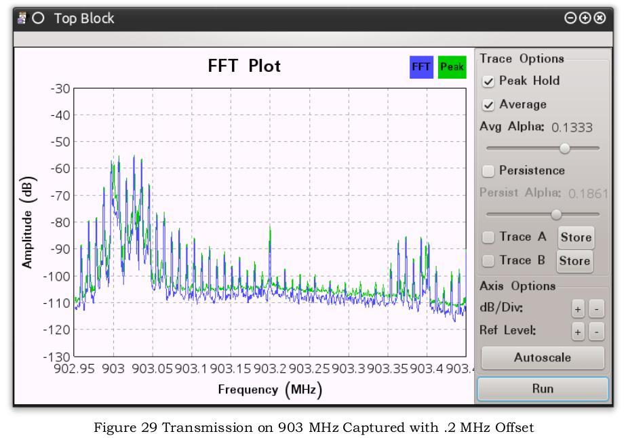The height and width of the screenshot is (438, 628).
Task: Enable the Persistence checkbox
Action: (x=488, y=171)
